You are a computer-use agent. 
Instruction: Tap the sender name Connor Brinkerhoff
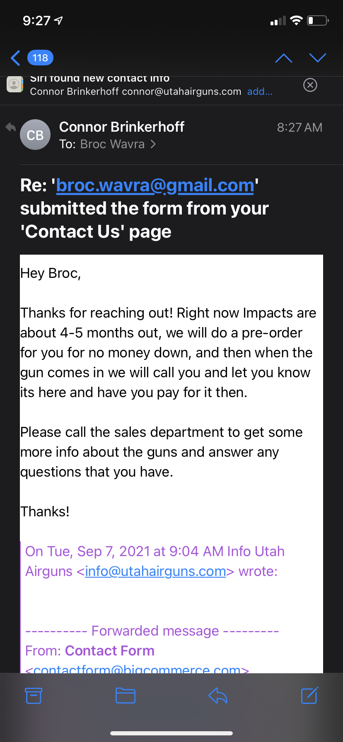pyautogui.click(x=122, y=127)
